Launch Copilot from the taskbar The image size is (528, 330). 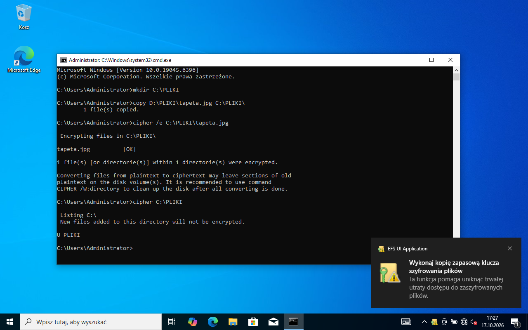192,322
